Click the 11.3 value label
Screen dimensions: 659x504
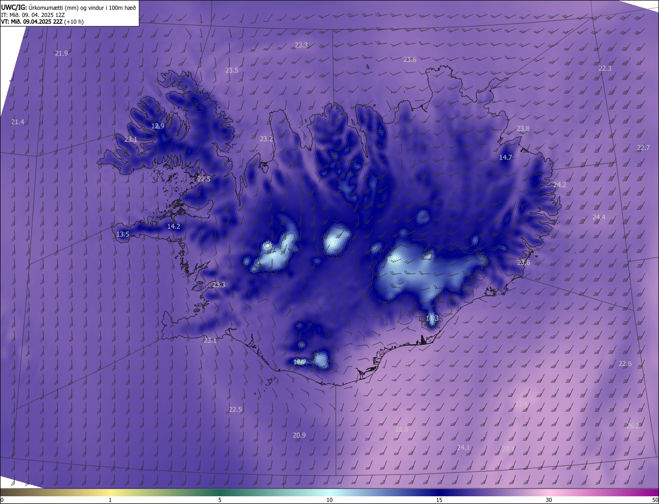pos(432,318)
